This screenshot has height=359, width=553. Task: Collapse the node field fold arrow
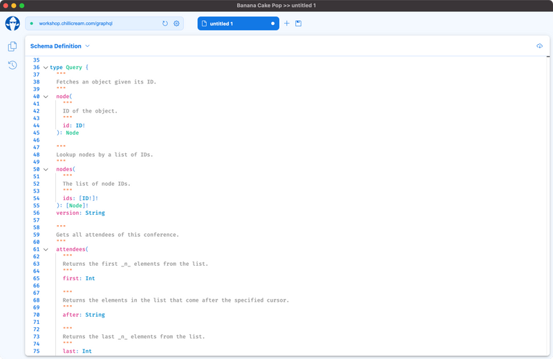(x=46, y=97)
